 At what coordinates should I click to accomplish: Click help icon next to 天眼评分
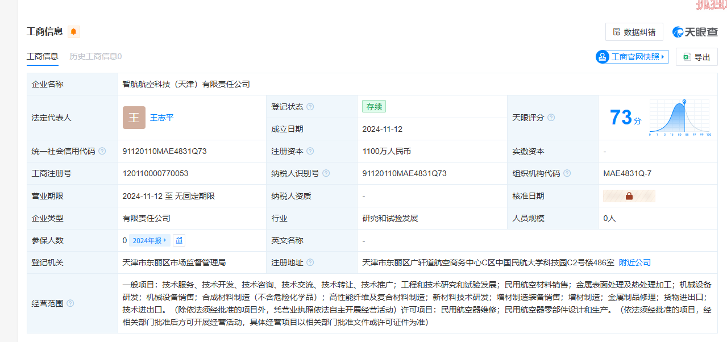tap(551, 118)
